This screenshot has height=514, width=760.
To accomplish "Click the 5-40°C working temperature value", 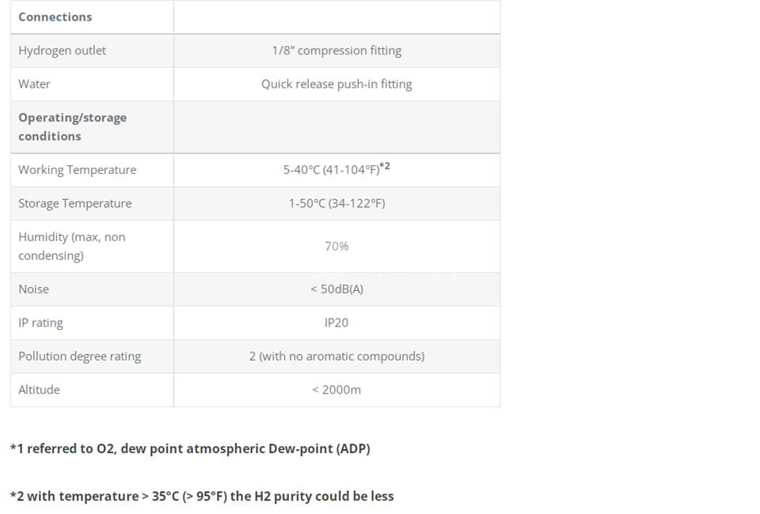I will coord(331,170).
